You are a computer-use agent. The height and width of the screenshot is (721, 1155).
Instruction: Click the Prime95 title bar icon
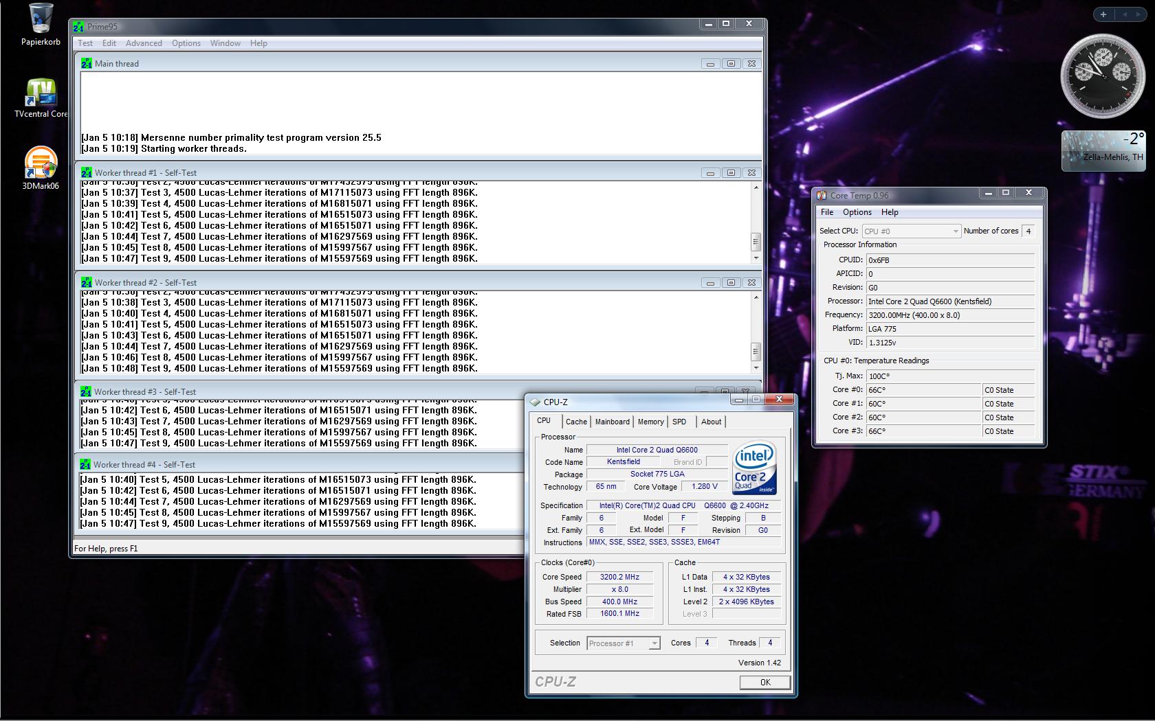[x=78, y=27]
